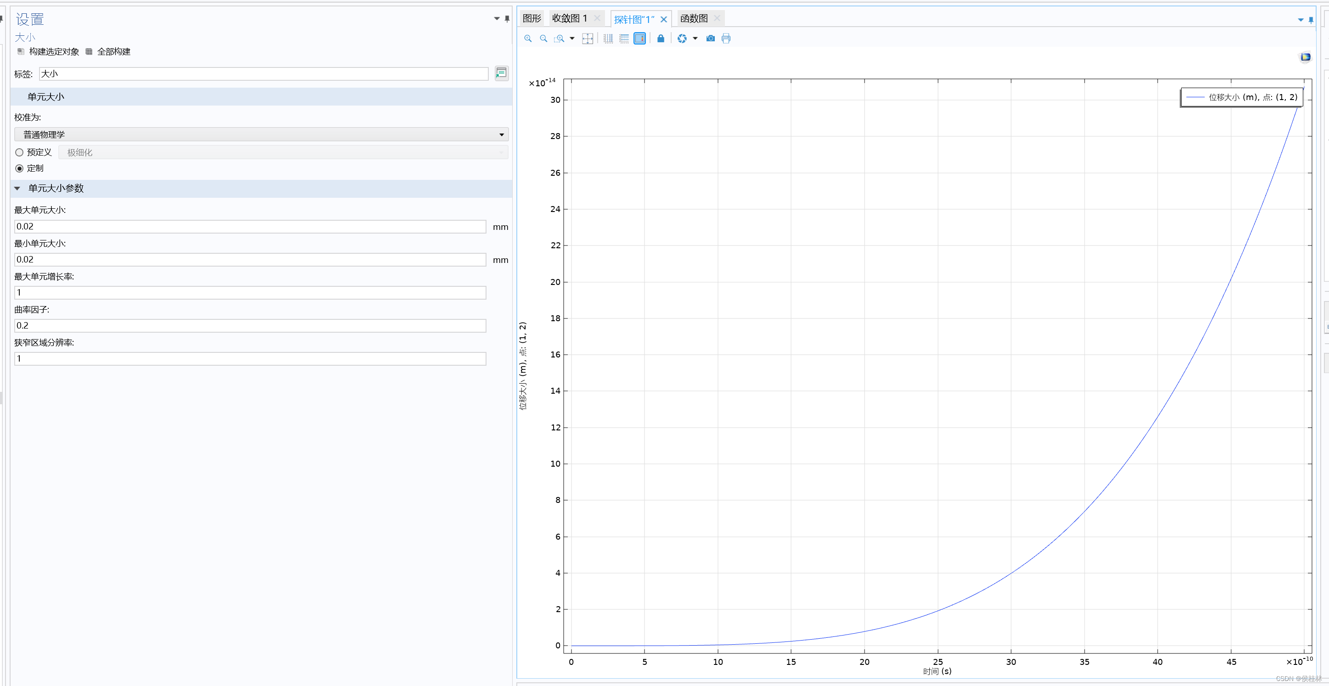The height and width of the screenshot is (686, 1329).
Task: Click the zoom out magnifier icon
Action: click(543, 39)
